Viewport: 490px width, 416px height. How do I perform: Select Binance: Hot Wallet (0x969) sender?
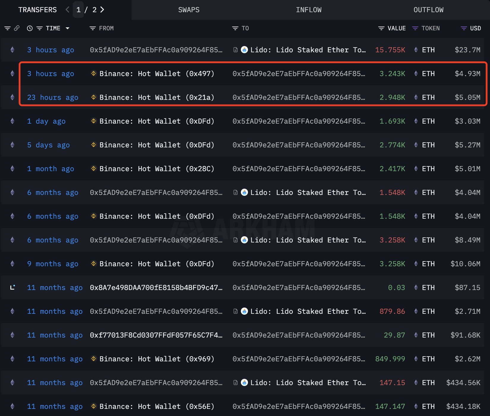(157, 359)
